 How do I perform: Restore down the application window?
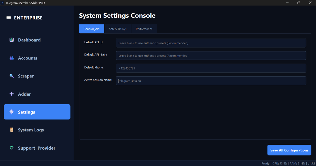point(299,3)
